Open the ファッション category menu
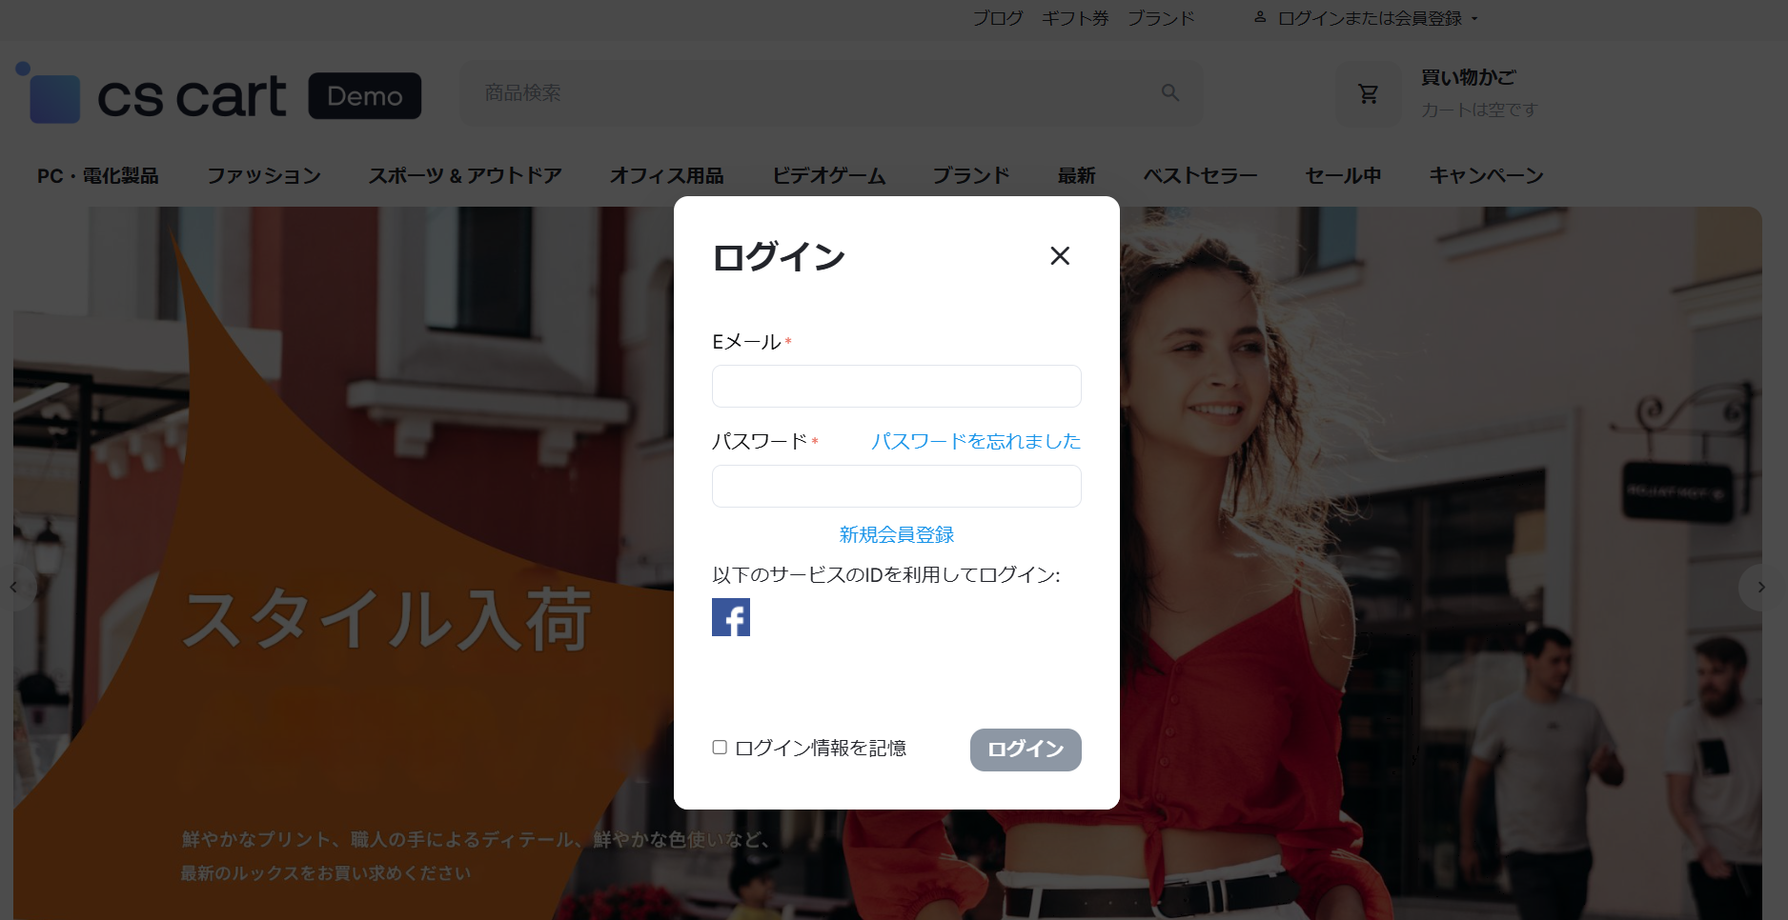The image size is (1788, 920). [x=264, y=176]
